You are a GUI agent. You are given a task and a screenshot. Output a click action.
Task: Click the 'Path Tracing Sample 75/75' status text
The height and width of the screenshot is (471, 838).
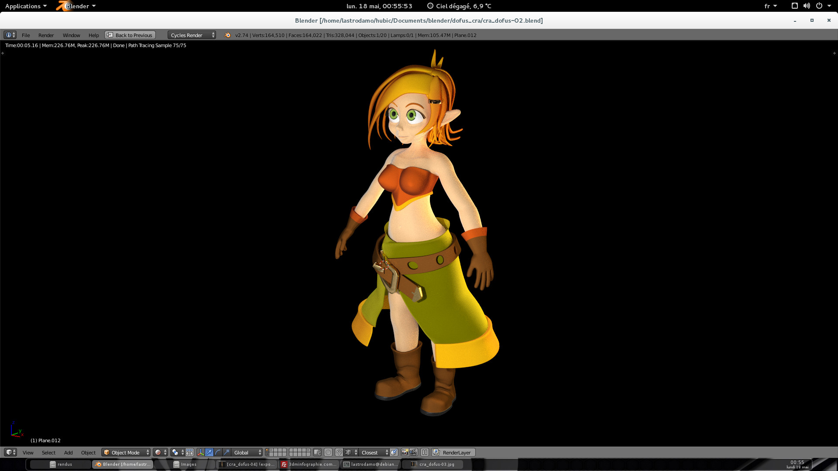[157, 45]
